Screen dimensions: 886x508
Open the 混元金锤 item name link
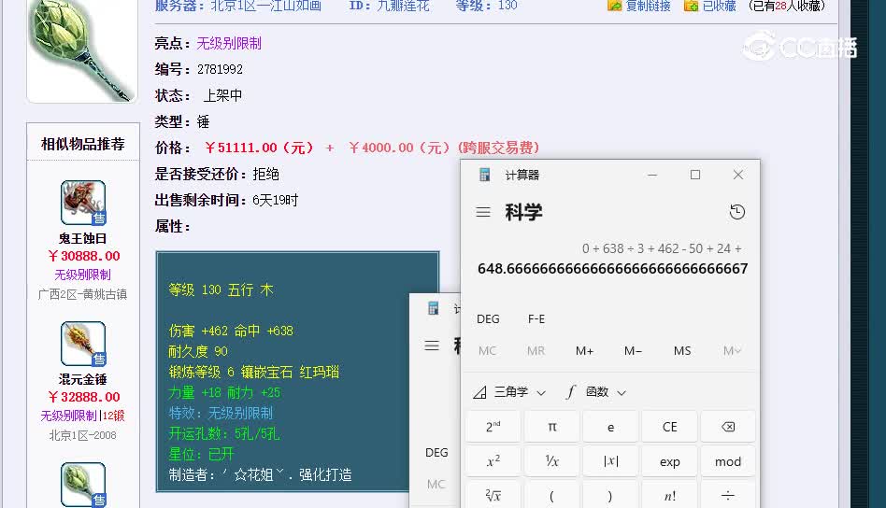pos(82,379)
